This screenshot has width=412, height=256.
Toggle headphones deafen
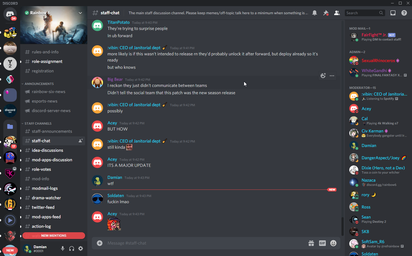coord(72,248)
